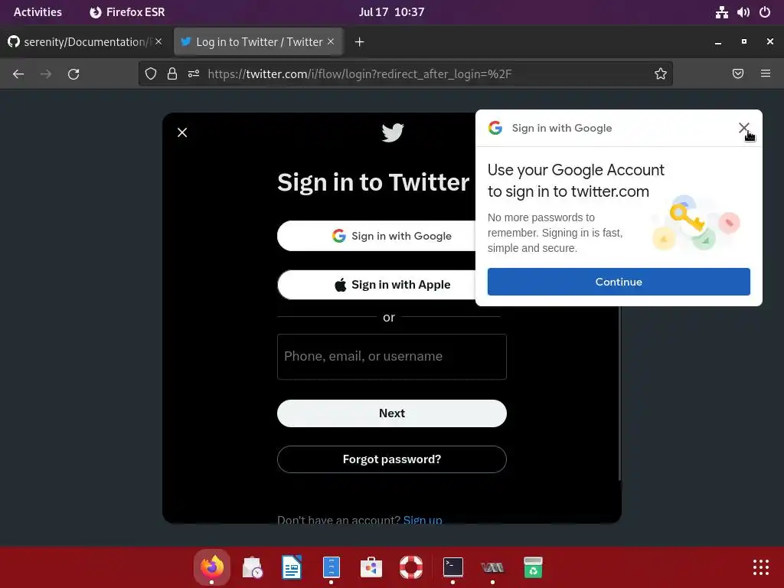784x588 pixels.
Task: Switch to the serenity/Documentation tab
Action: click(x=84, y=42)
